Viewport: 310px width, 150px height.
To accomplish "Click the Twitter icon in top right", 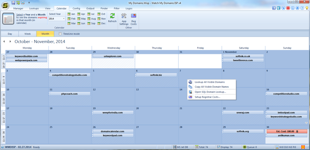I will click(279, 8).
